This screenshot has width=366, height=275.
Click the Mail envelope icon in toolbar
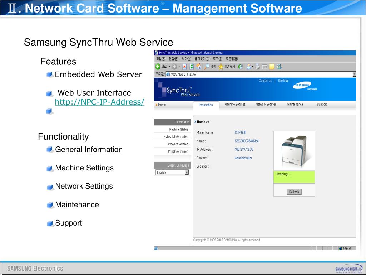[x=249, y=67]
